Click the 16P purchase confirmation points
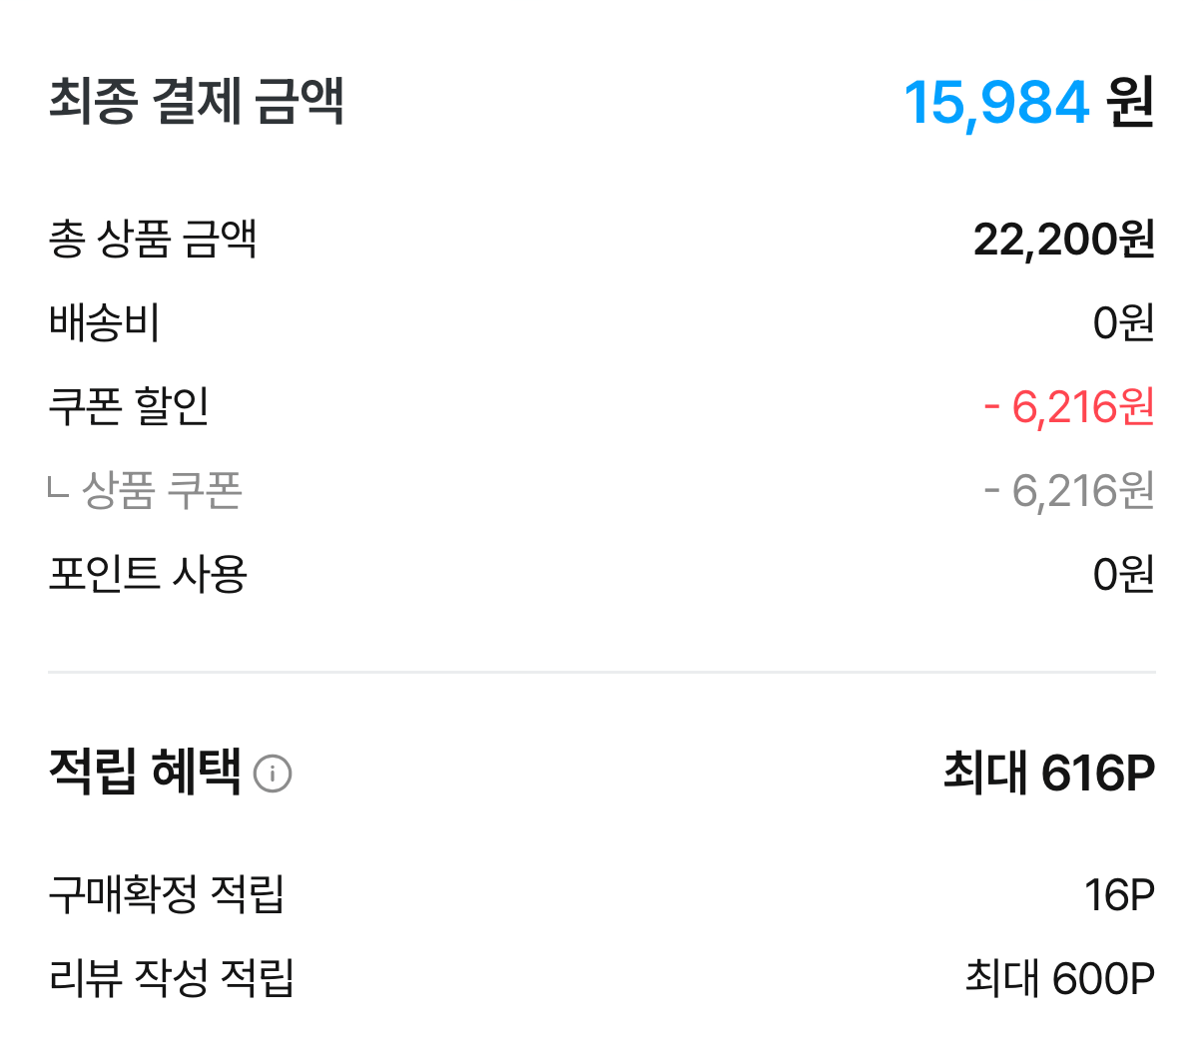Image resolution: width=1204 pixels, height=1040 pixels. pyautogui.click(x=1120, y=895)
